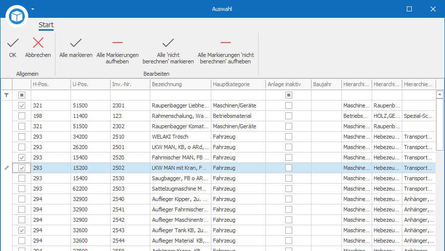This screenshot has height=251, width=445.
Task: Click the OK checkmark icon
Action: pyautogui.click(x=13, y=43)
